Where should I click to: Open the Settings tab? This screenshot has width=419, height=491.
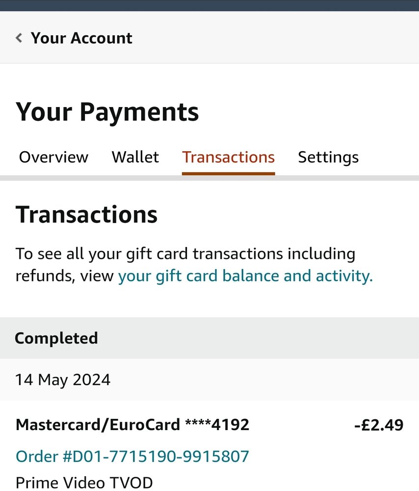tap(328, 158)
